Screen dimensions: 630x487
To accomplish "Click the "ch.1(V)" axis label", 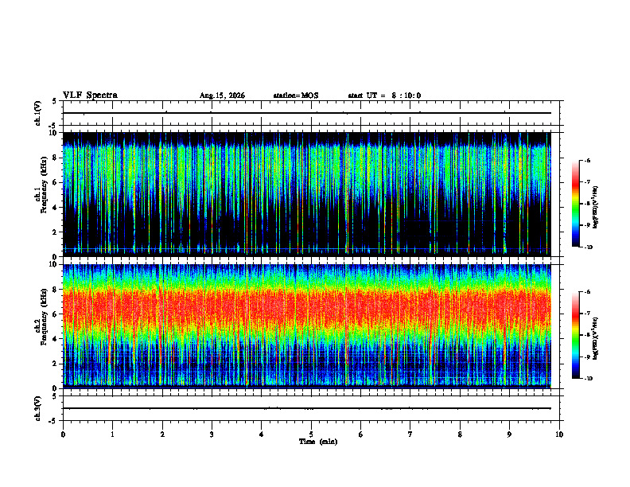I will click(38, 113).
